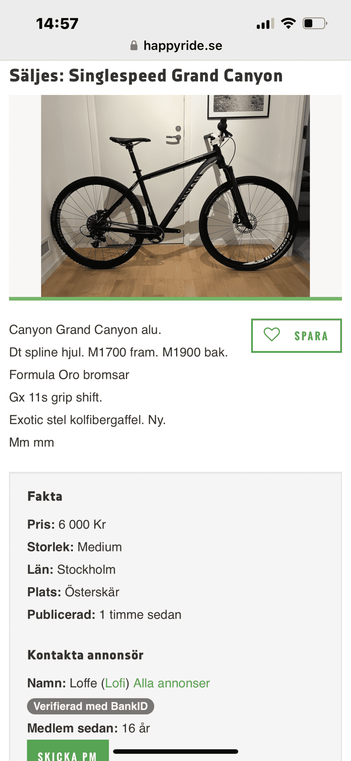Image resolution: width=351 pixels, height=761 pixels.
Task: Tap the Fakta section heading
Action: point(45,496)
